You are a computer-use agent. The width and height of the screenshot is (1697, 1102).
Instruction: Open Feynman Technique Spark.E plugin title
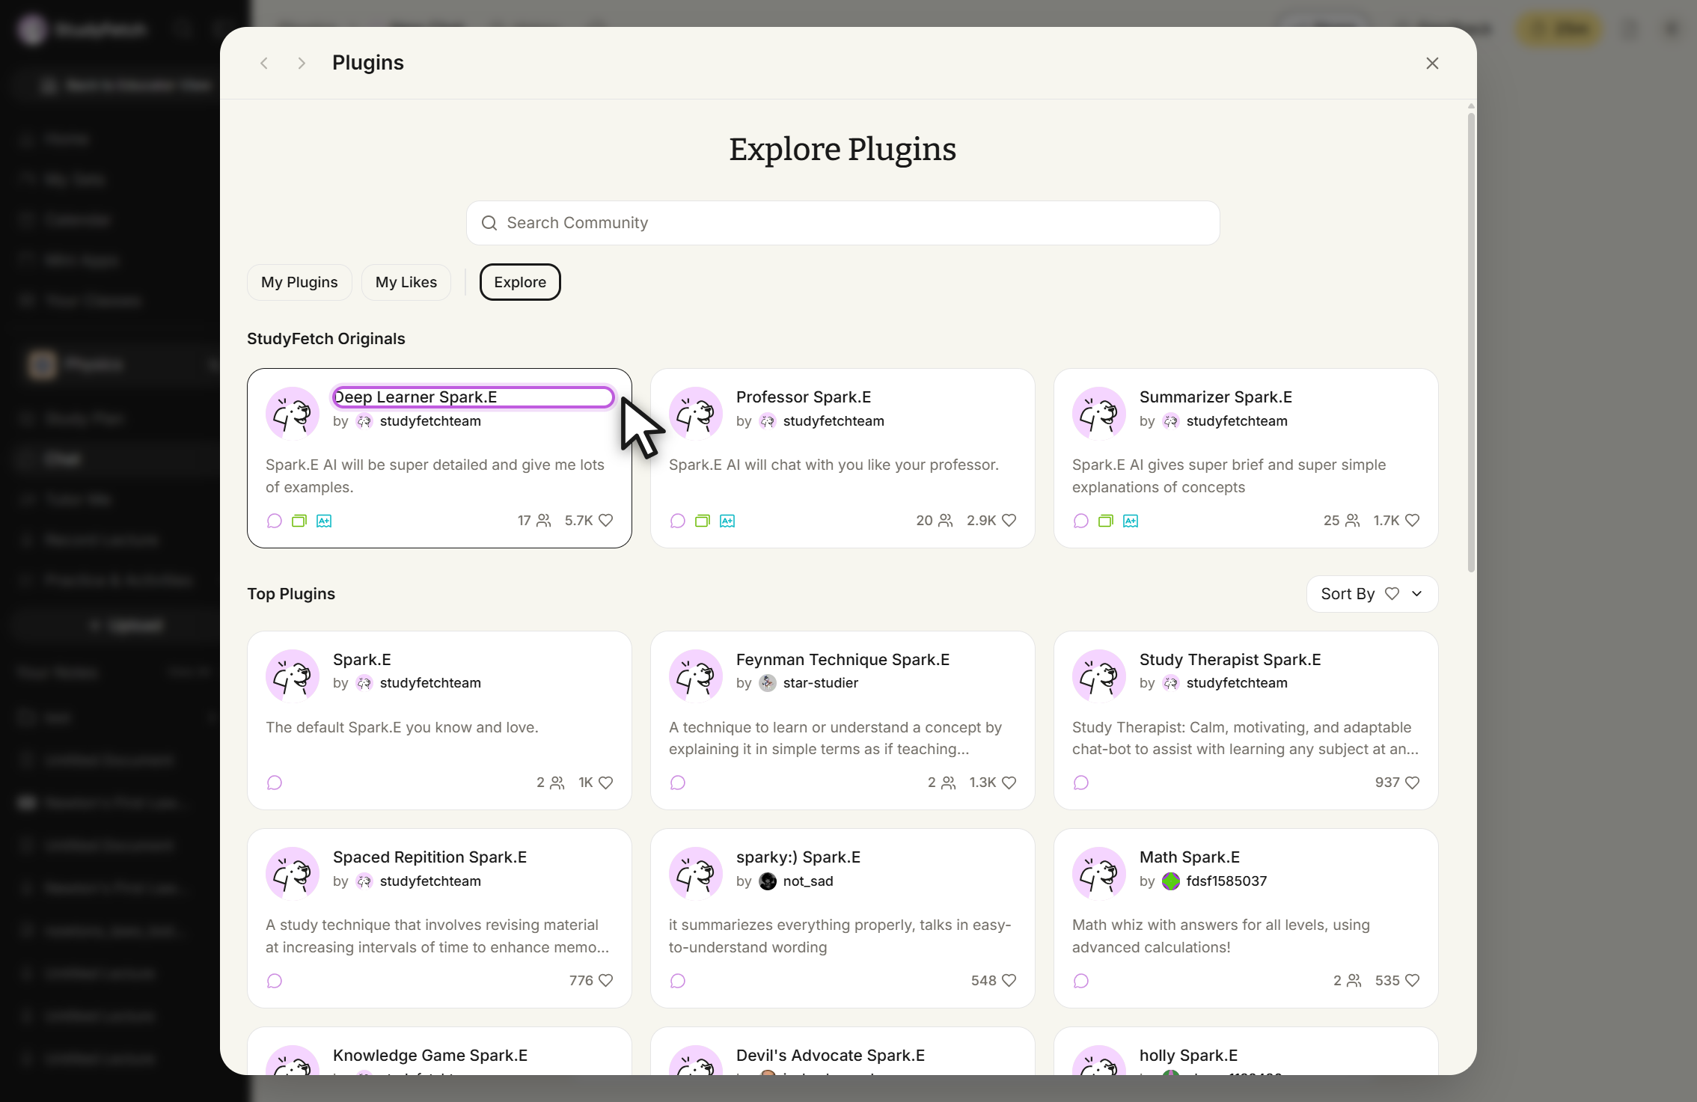pos(843,660)
